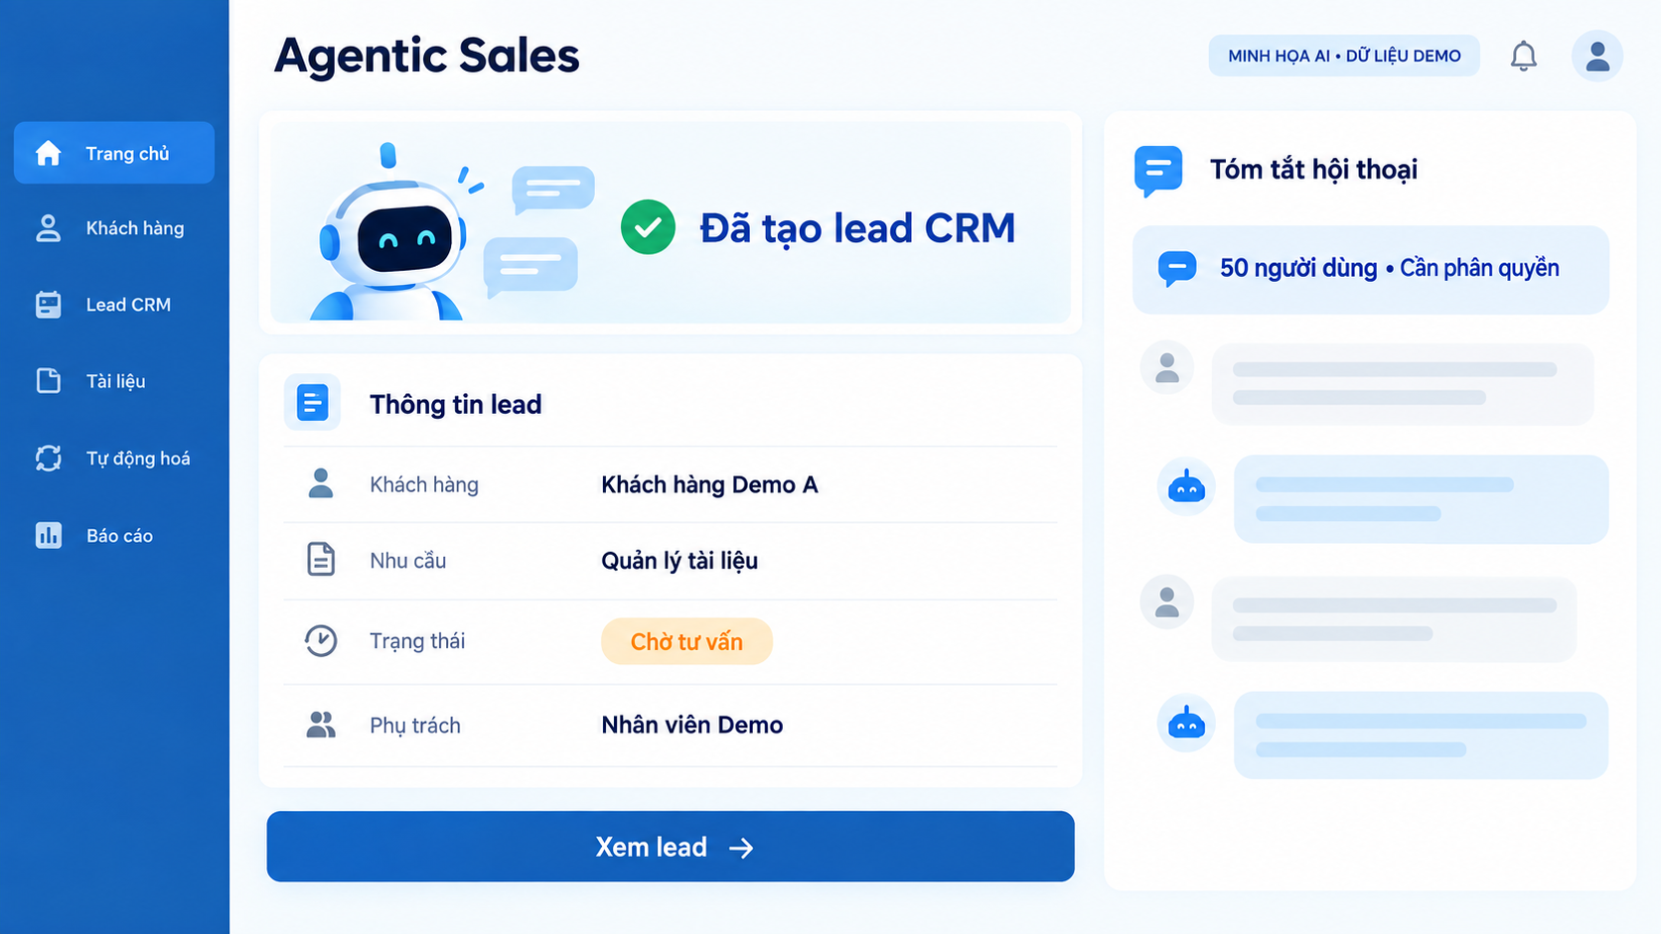Click the Phụ trách label
This screenshot has height=934, width=1661.
pyautogui.click(x=415, y=726)
